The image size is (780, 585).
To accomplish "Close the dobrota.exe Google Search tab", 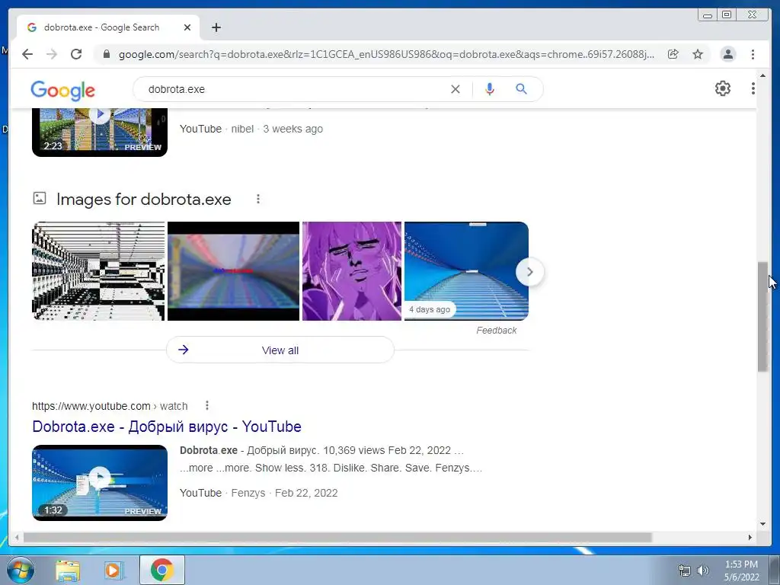I will (x=187, y=27).
